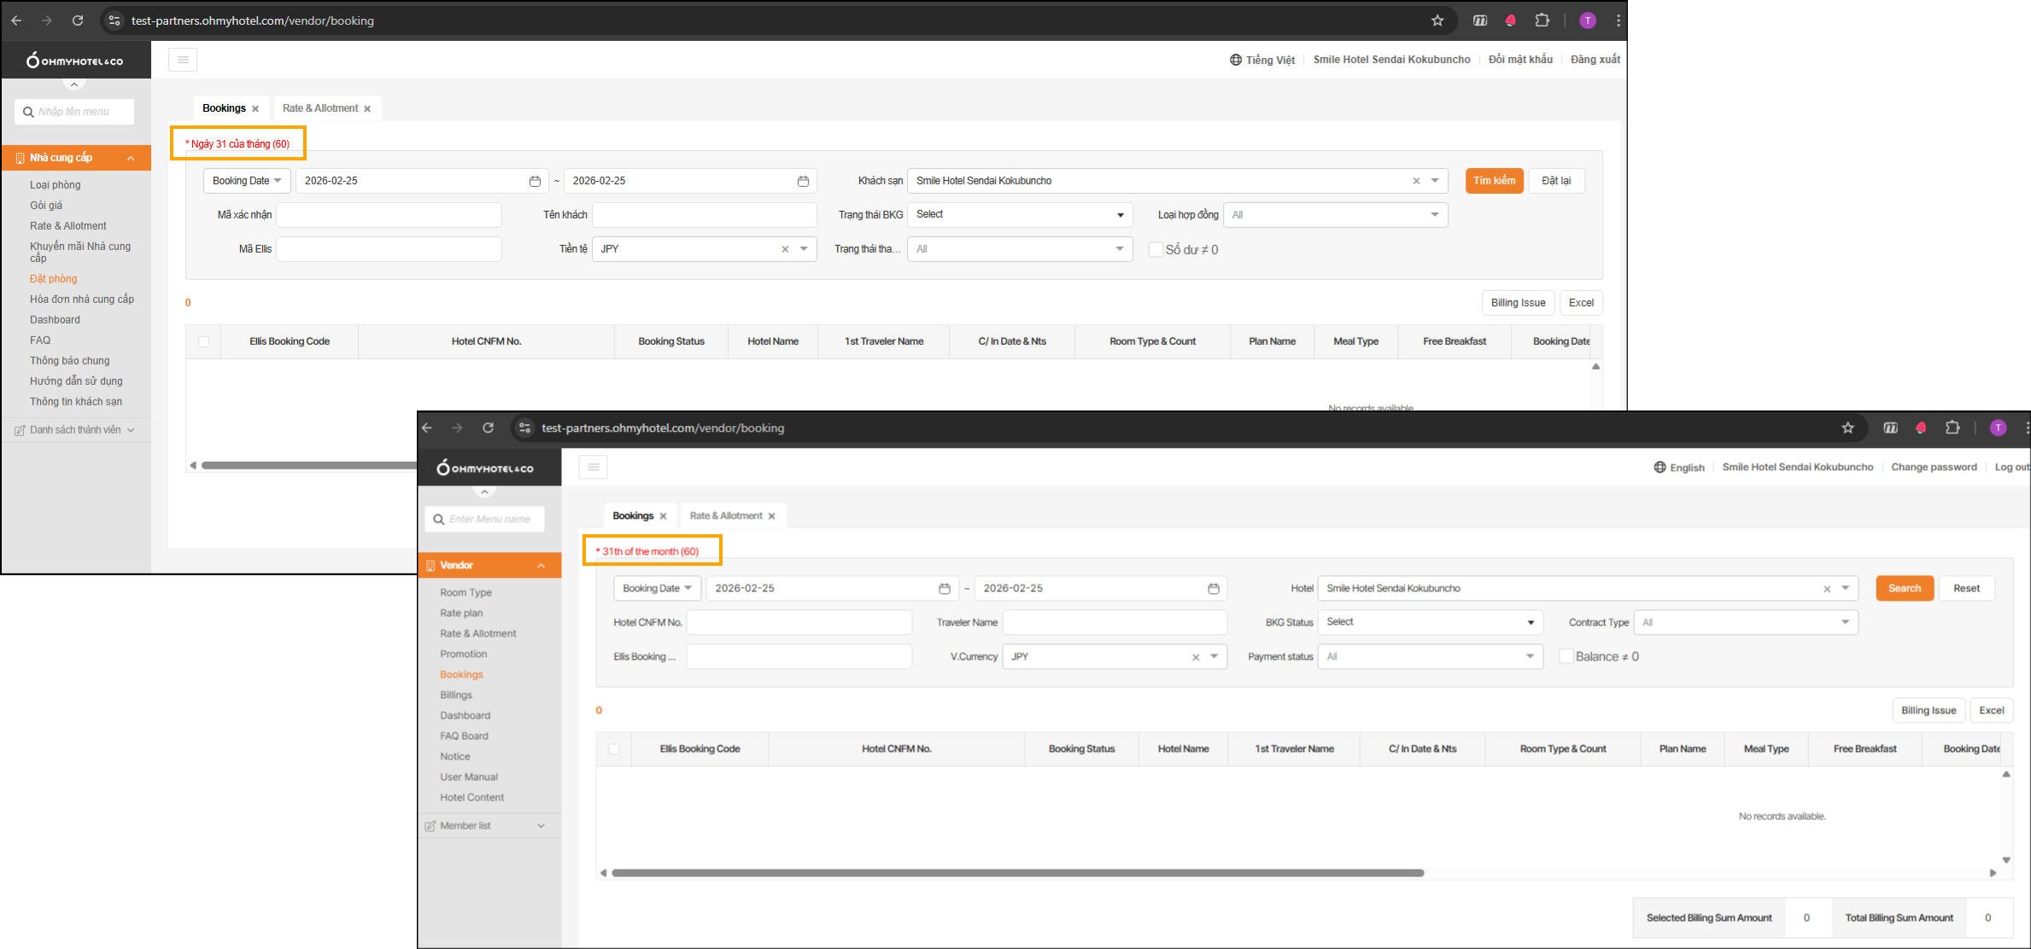Open the calendar icon of the first 2026-02-25 date field in the English window
This screenshot has width=2031, height=949.
pos(944,589)
